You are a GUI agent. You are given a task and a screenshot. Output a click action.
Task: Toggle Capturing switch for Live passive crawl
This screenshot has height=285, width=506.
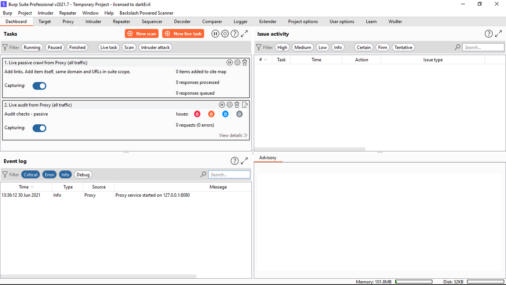(40, 85)
